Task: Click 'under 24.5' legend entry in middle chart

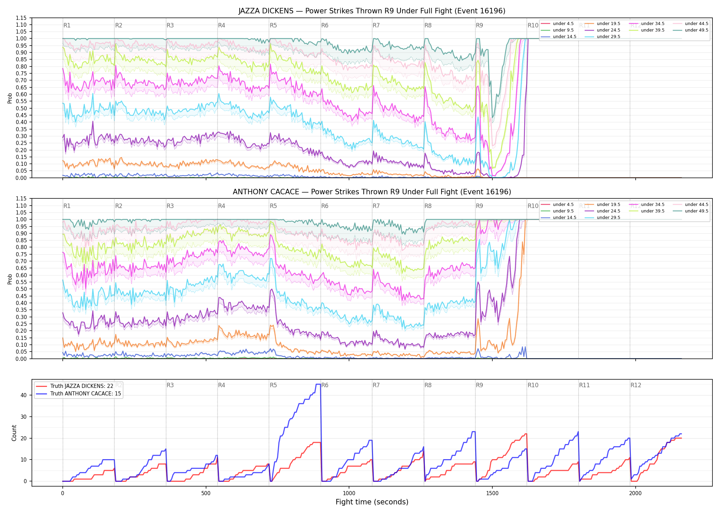Action: pyautogui.click(x=602, y=211)
